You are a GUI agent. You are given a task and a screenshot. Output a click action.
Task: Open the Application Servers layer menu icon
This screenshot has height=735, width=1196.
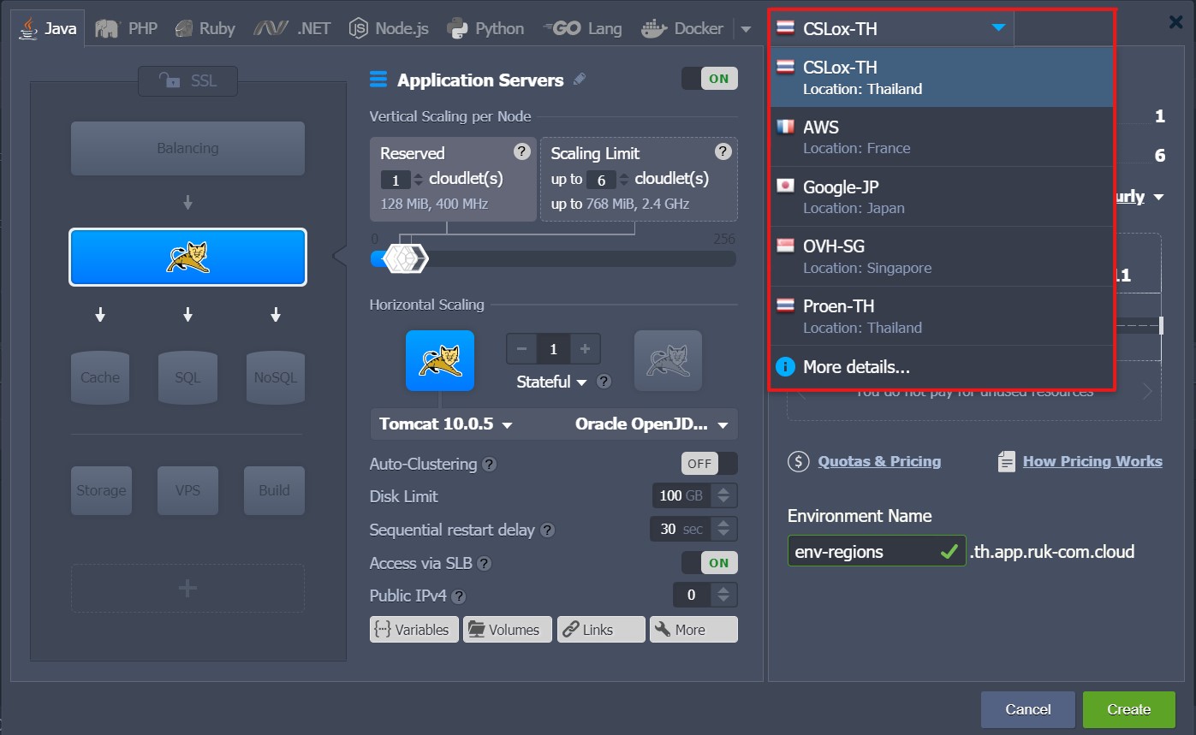pos(378,80)
